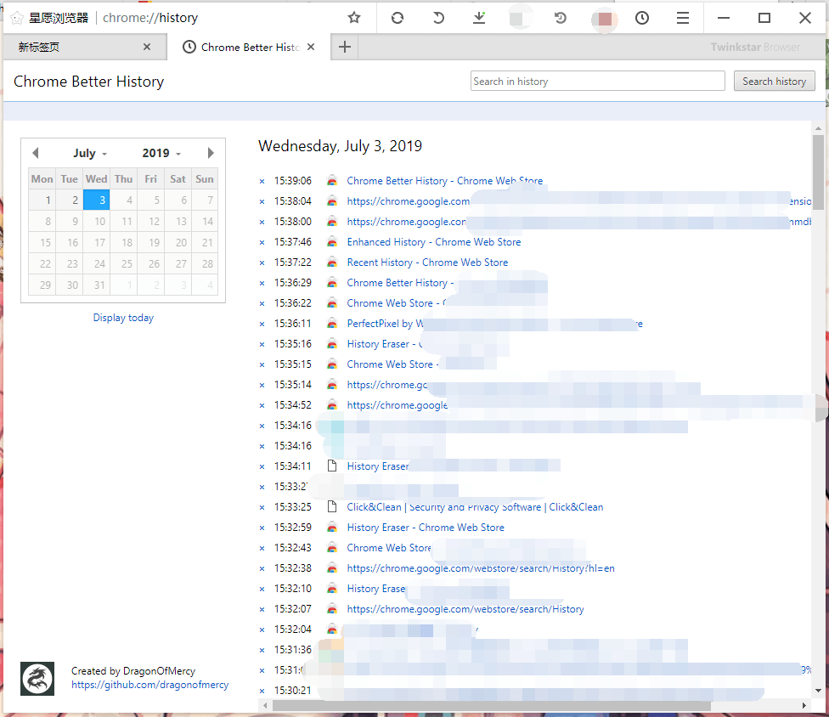This screenshot has width=829, height=717.
Task: Click the Search history button
Action: coord(774,81)
